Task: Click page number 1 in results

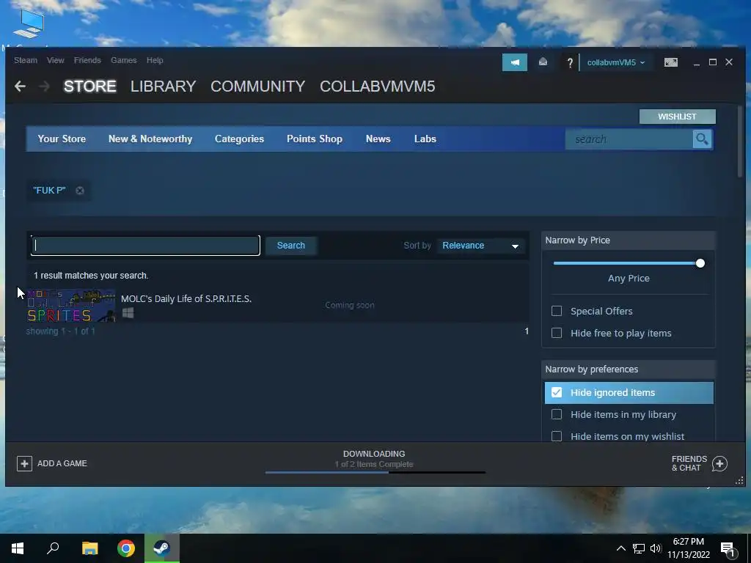Action: (527, 331)
